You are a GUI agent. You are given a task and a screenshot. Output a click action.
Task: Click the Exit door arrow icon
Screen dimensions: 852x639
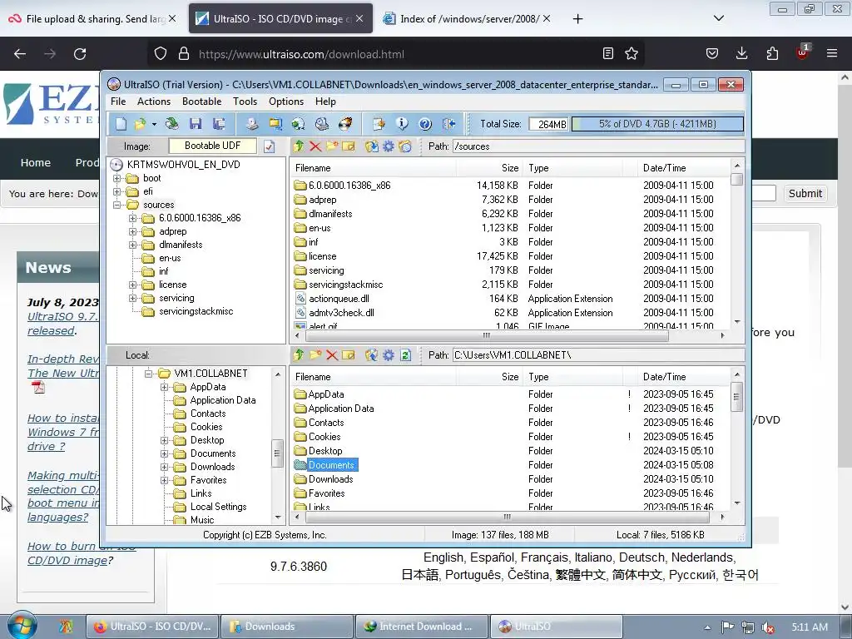(448, 125)
